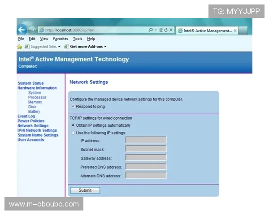Click the Preferred DNS address field
Image resolution: width=269 pixels, height=215 pixels.
pyautogui.click(x=146, y=166)
